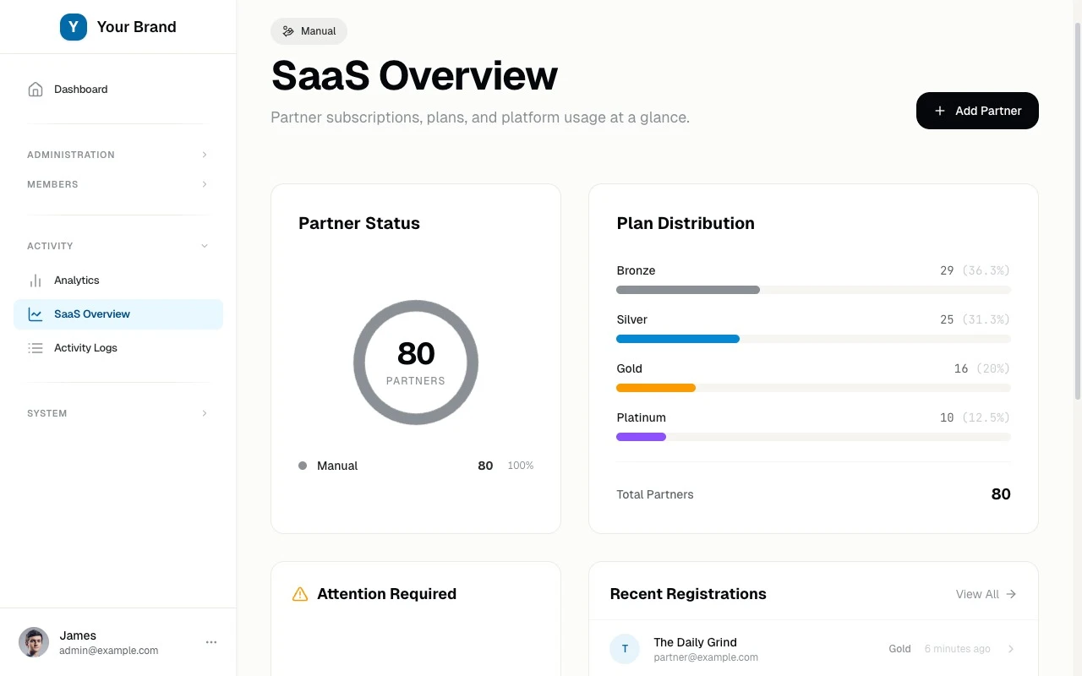Click the 29 (36.3%) Bronze value
1082x676 pixels.
click(975, 270)
